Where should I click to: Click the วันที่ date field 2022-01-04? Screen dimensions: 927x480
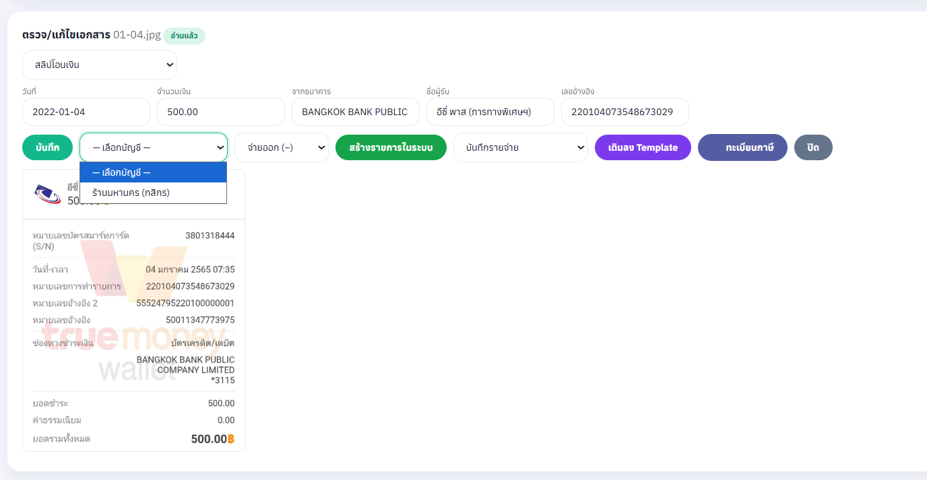86,112
